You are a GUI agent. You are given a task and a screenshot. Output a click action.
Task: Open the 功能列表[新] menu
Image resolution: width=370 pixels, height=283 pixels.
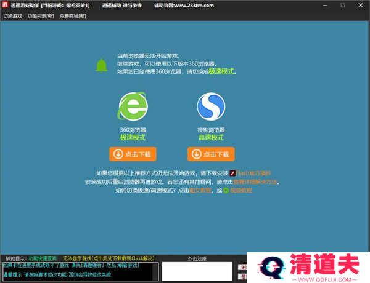click(x=40, y=16)
